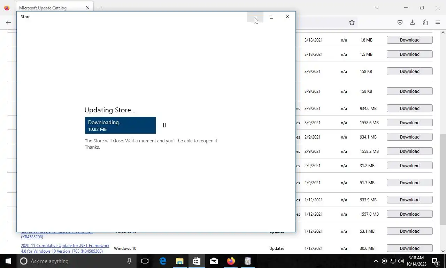
Task: Open the Windows Start menu
Action: [8, 261]
